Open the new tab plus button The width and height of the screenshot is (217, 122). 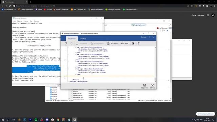coord(31,2)
